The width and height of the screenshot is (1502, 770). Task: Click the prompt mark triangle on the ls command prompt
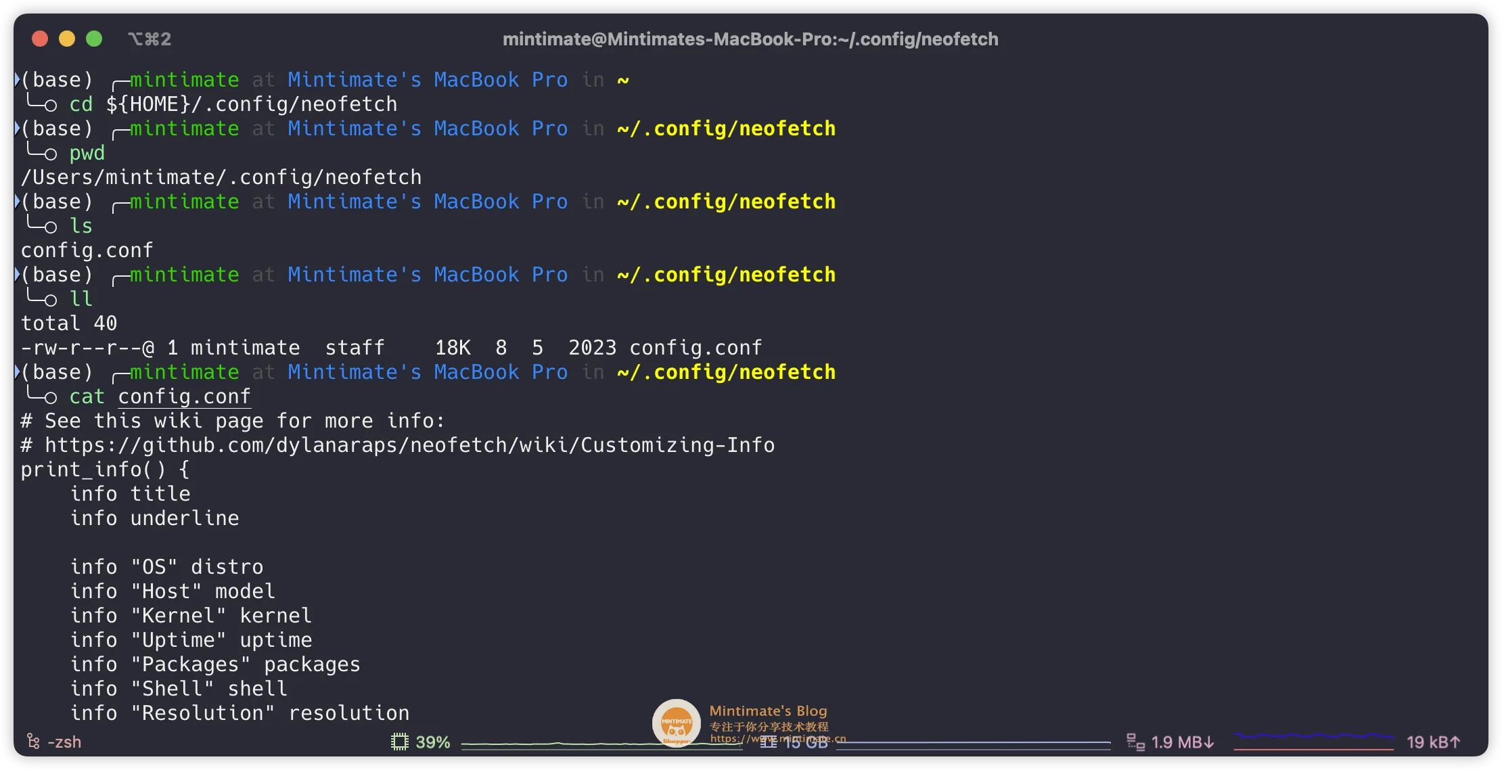click(x=17, y=201)
